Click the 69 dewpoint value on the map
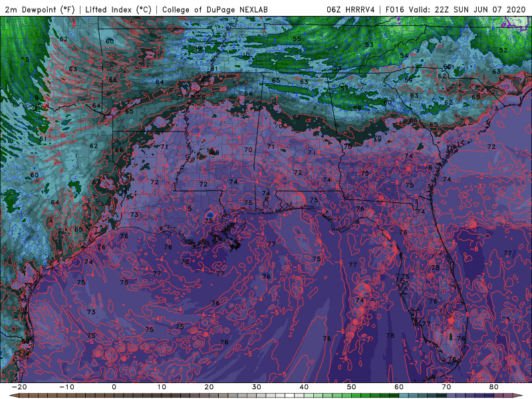The width and height of the screenshot is (532, 399). click(x=215, y=153)
